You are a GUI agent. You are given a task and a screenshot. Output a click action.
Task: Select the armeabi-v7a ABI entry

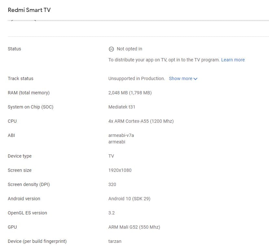point(121,135)
